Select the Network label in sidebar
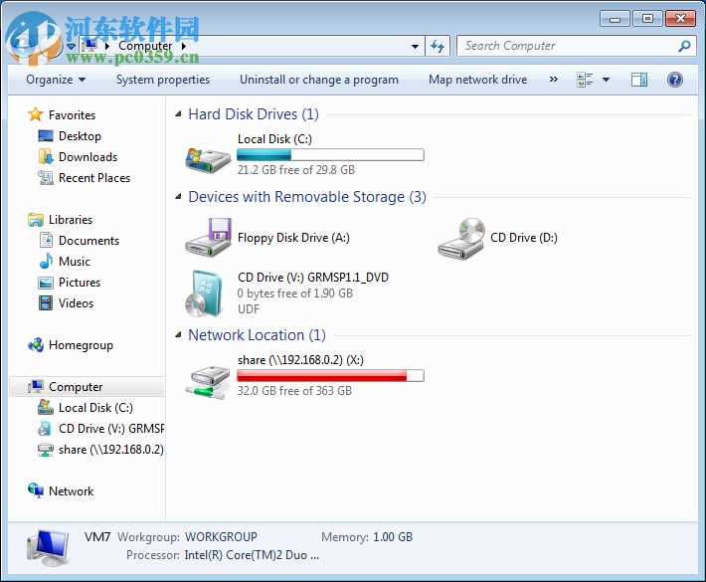 click(72, 491)
